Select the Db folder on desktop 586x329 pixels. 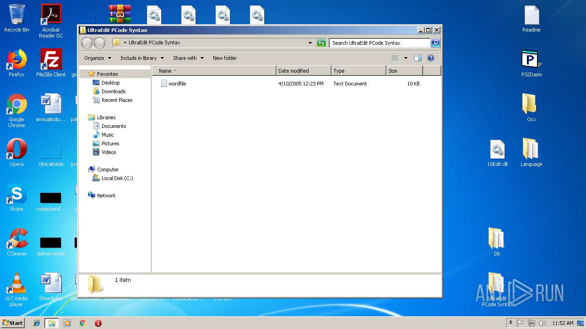497,242
